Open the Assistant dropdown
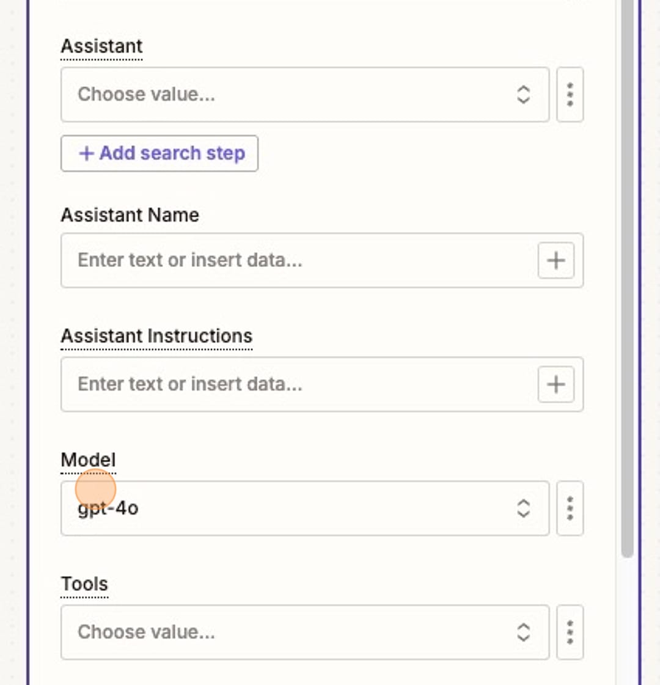This screenshot has width=660, height=685. (x=275, y=94)
